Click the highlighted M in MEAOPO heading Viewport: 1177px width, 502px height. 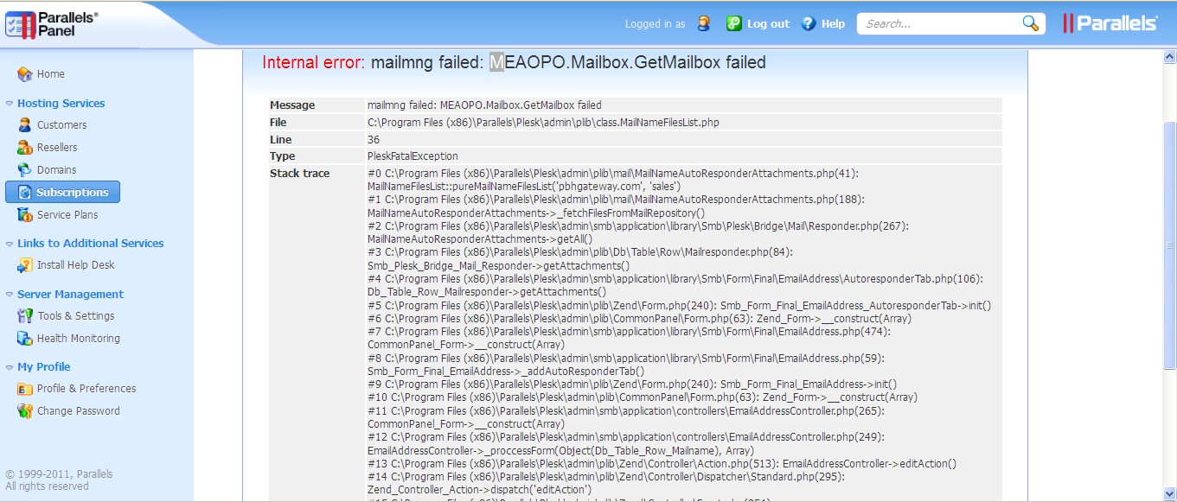coord(496,62)
